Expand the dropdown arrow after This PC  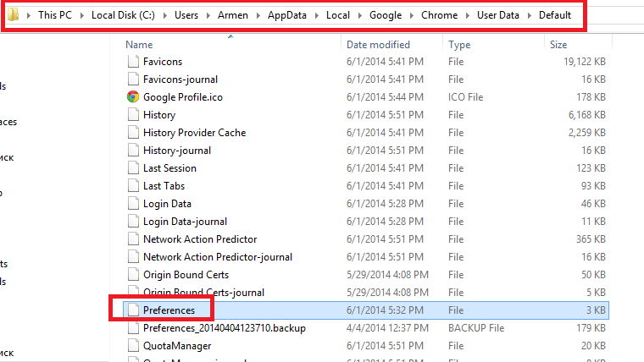(81, 15)
